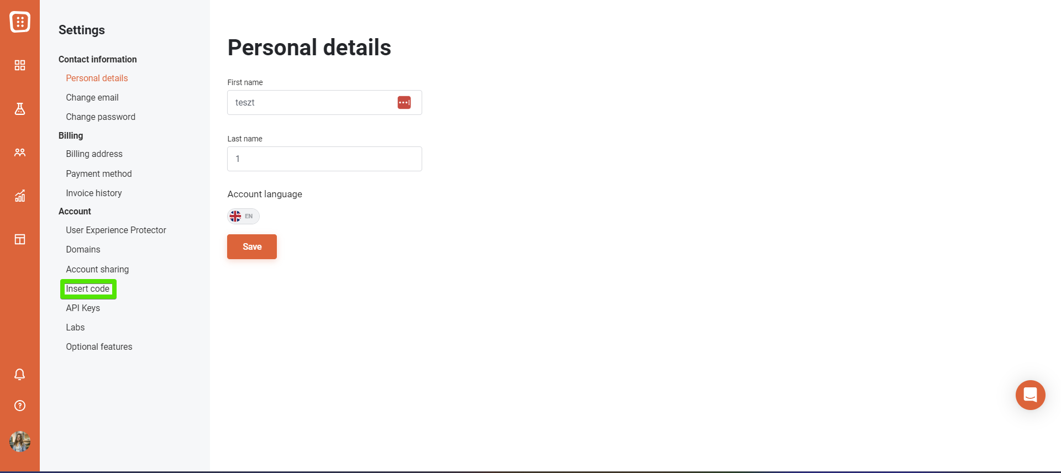Click the user profile avatar
Image resolution: width=1061 pixels, height=473 pixels.
tap(20, 442)
